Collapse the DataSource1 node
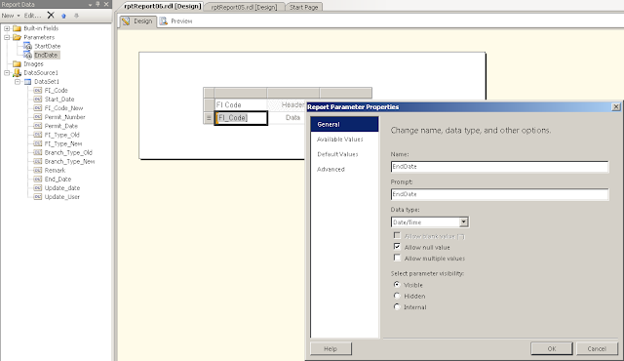The image size is (624, 361). coord(7,73)
